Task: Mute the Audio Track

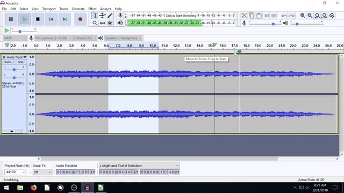Action: pyautogui.click(x=8, y=62)
